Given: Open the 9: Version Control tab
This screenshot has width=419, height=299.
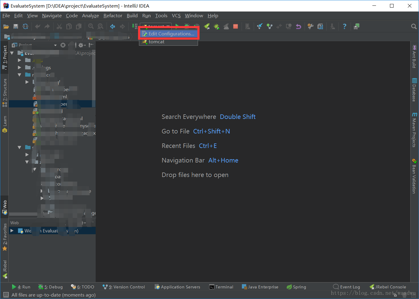Looking at the screenshot, I should click(124, 287).
